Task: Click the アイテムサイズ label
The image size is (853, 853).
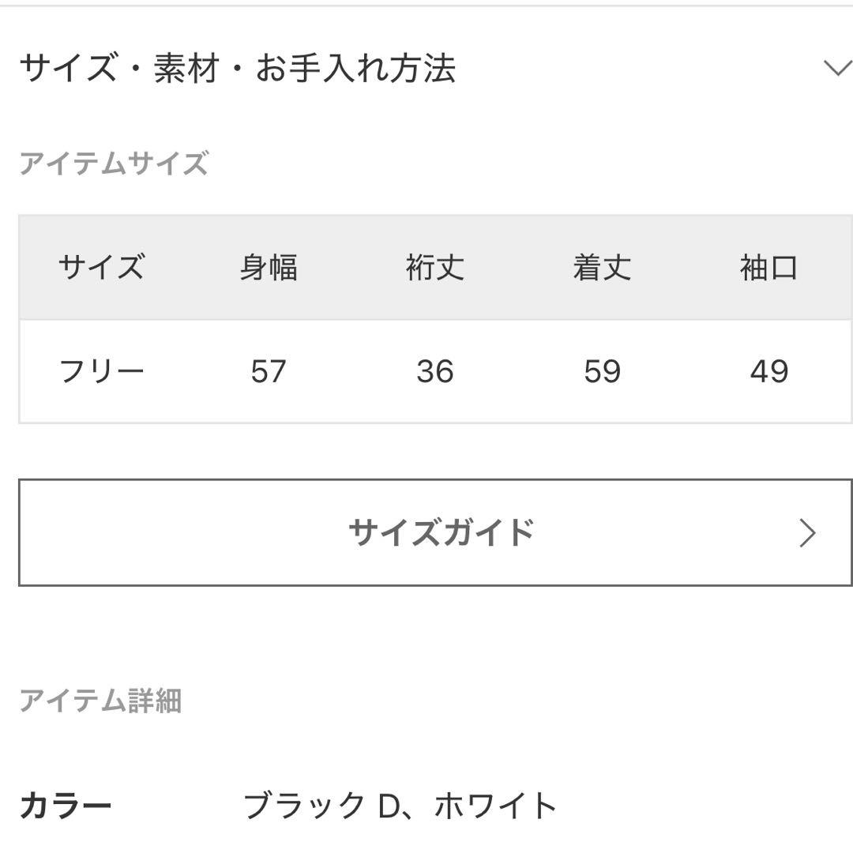Action: 113,161
